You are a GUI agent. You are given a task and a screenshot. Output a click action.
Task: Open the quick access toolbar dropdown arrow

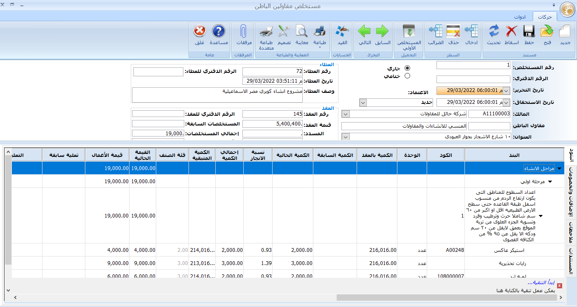(x=553, y=6)
